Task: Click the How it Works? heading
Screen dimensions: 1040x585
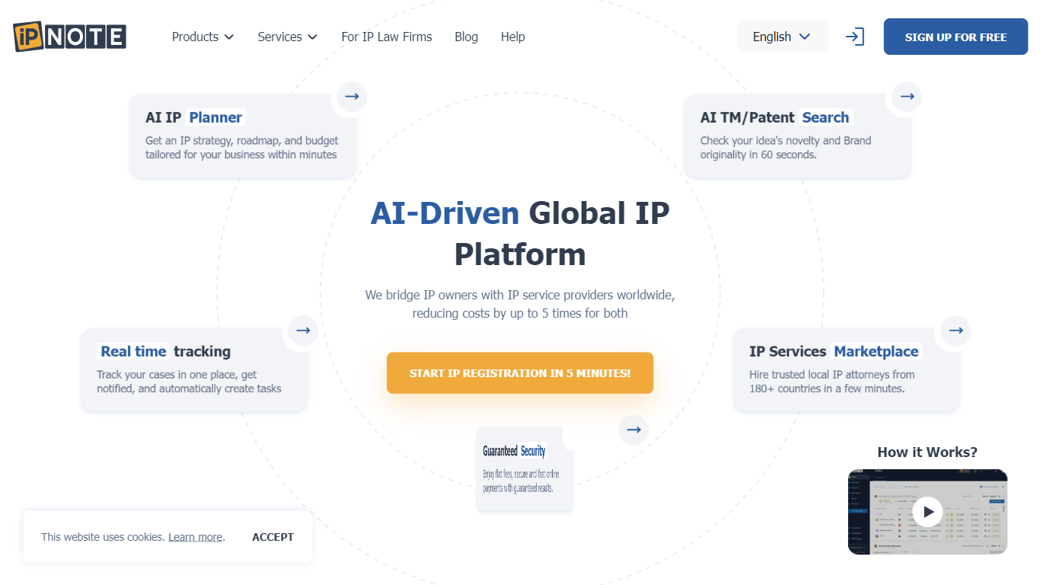Action: [x=927, y=452]
